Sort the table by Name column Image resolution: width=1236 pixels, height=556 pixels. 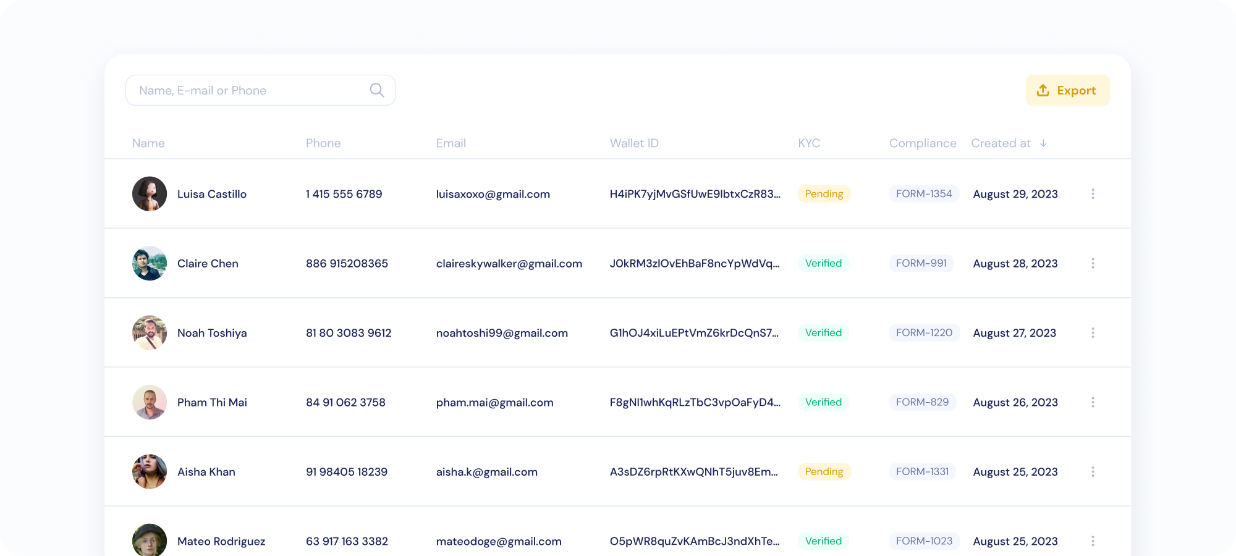148,143
